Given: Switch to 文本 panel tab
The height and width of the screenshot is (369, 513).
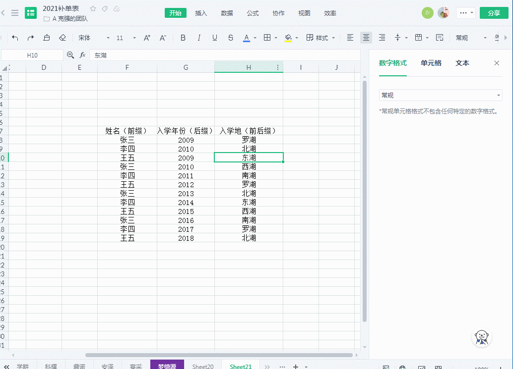Looking at the screenshot, I should pos(462,63).
